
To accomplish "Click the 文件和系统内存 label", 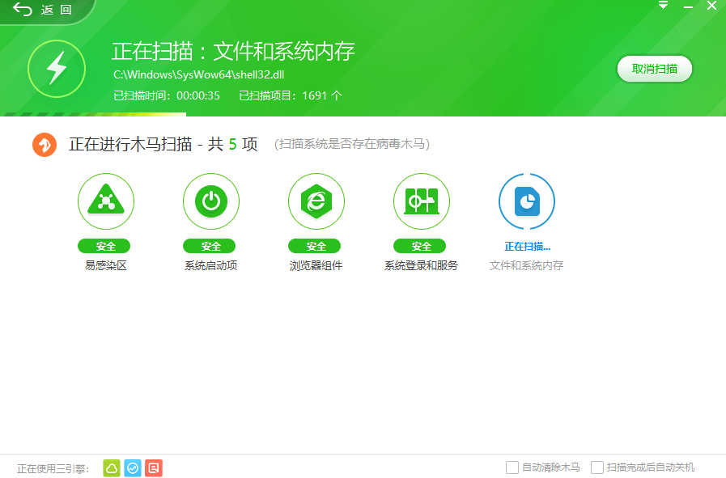I will 526,265.
